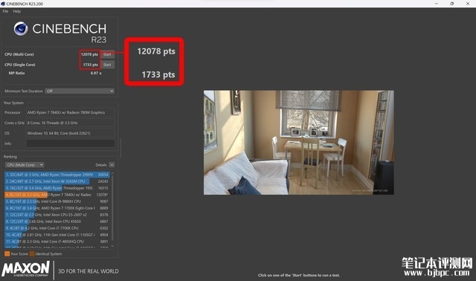476x281 pixels.
Task: Click the orange Your Score legend swatch
Action: tap(7, 253)
